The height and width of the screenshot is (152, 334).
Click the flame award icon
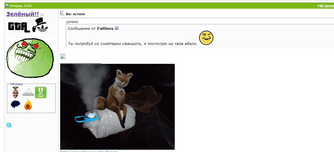[x=28, y=105]
